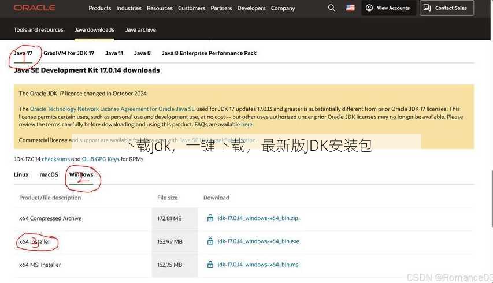Open the Developers menu
Screen dimensions: 493x283
pos(251,8)
